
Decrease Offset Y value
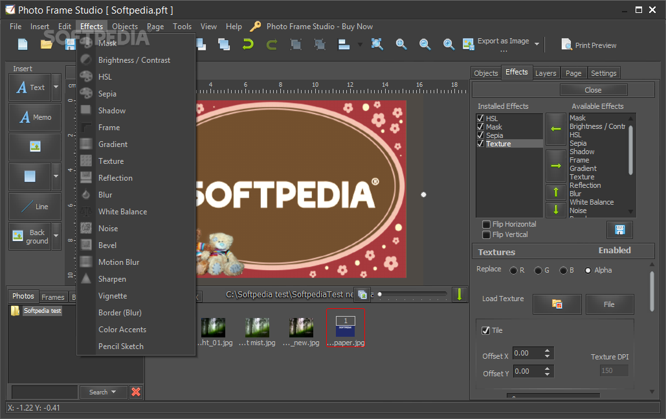(547, 374)
